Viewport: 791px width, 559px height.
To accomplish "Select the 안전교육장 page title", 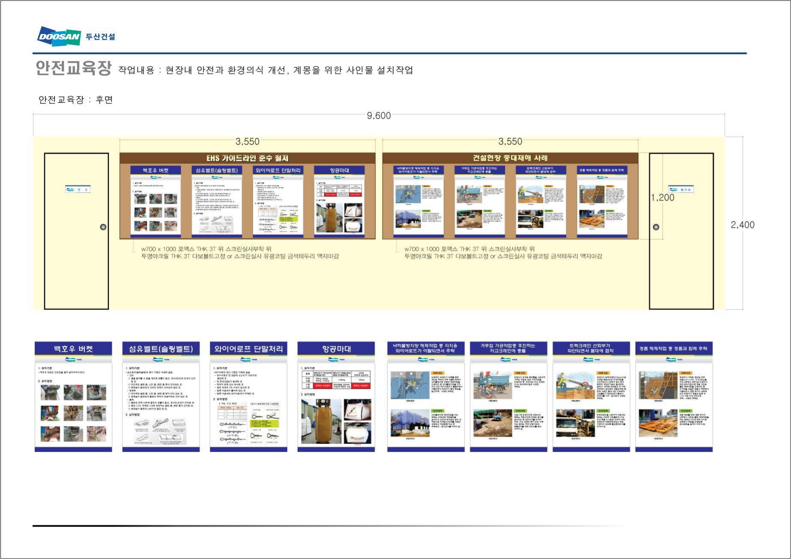I will coord(73,68).
